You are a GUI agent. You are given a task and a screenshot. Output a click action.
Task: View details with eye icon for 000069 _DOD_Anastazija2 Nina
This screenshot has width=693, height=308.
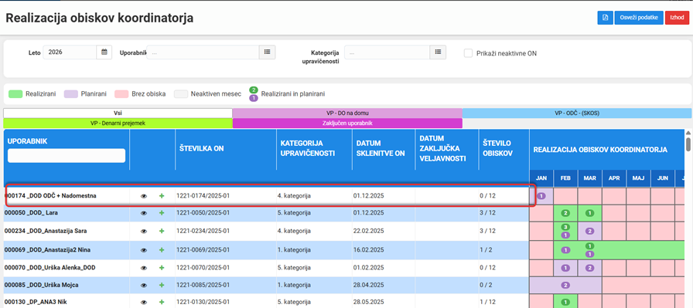point(144,250)
